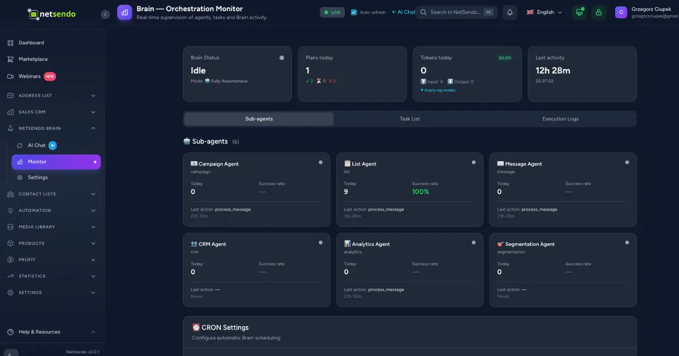Expand the Address List section
Screen dimensions: 679x356
[x=53, y=95]
